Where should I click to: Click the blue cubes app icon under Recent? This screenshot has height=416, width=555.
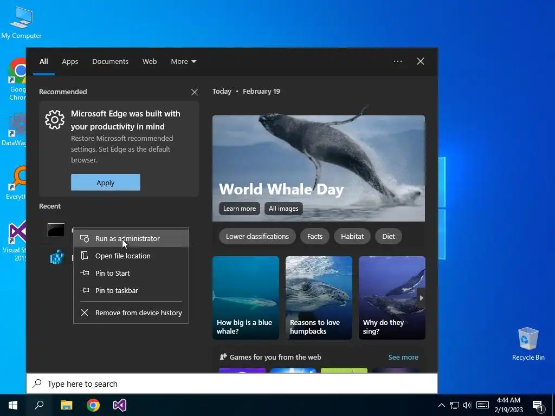[x=56, y=257]
